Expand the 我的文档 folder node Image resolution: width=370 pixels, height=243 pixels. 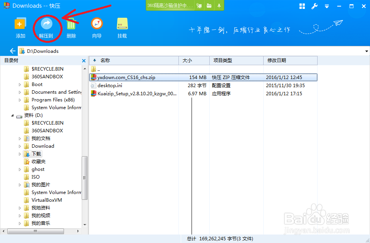20,138
